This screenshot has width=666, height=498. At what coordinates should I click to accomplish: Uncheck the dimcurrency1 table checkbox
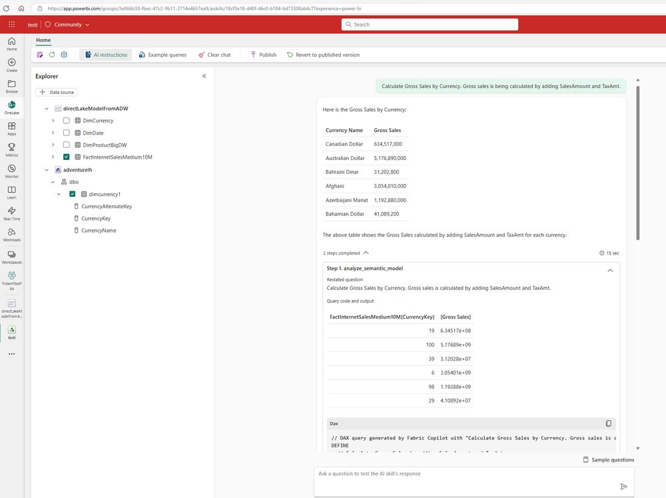pos(73,194)
